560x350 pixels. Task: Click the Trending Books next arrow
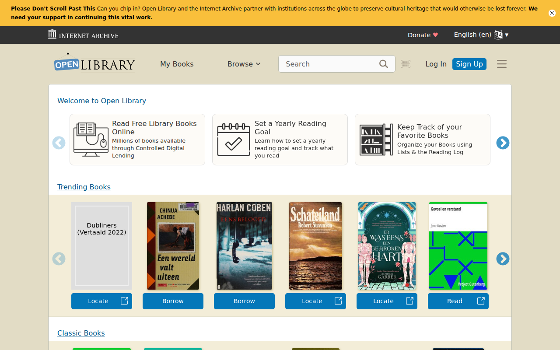(x=503, y=259)
